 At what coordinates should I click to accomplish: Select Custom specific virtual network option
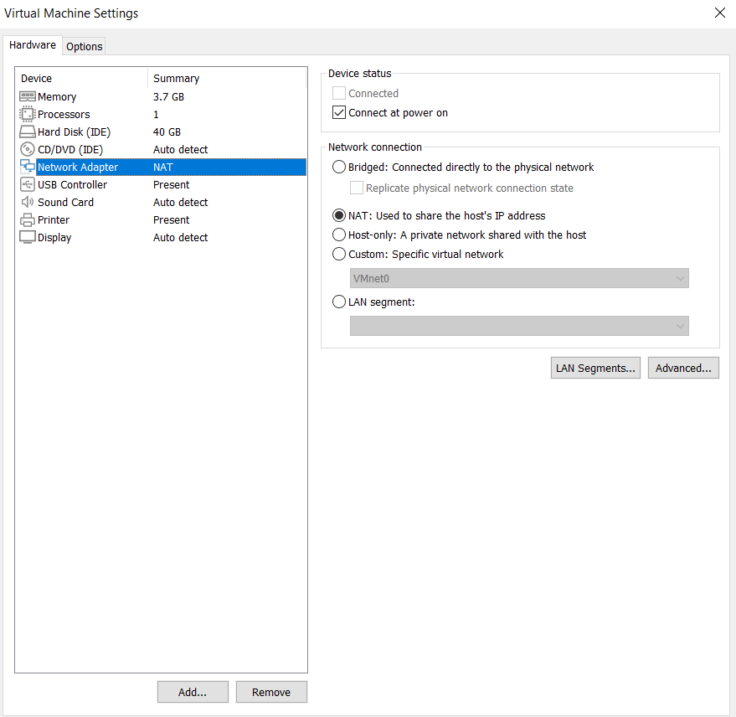click(339, 255)
